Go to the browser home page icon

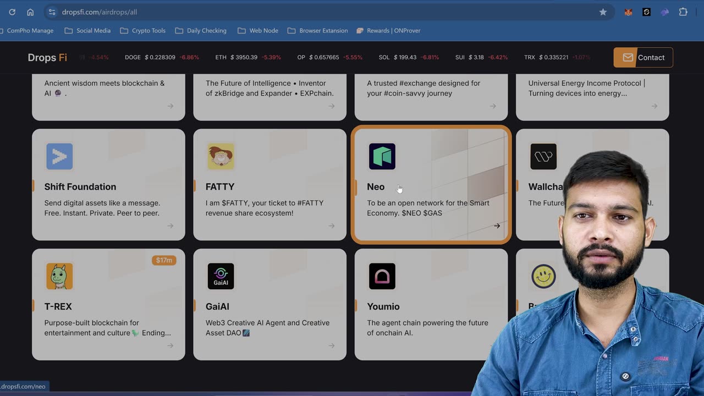(x=30, y=12)
